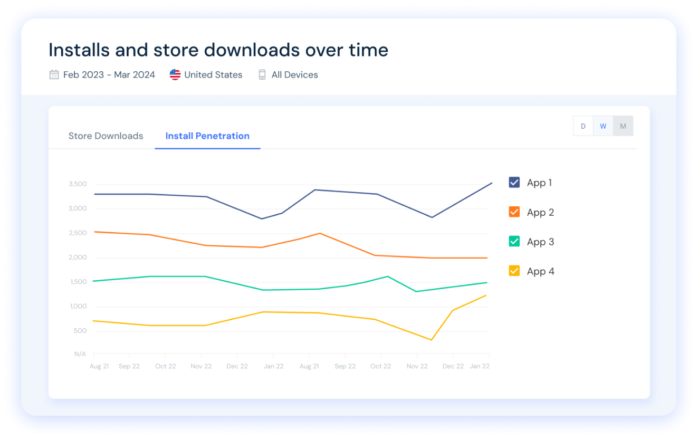
Task: Click the United States flag icon
Action: click(174, 74)
